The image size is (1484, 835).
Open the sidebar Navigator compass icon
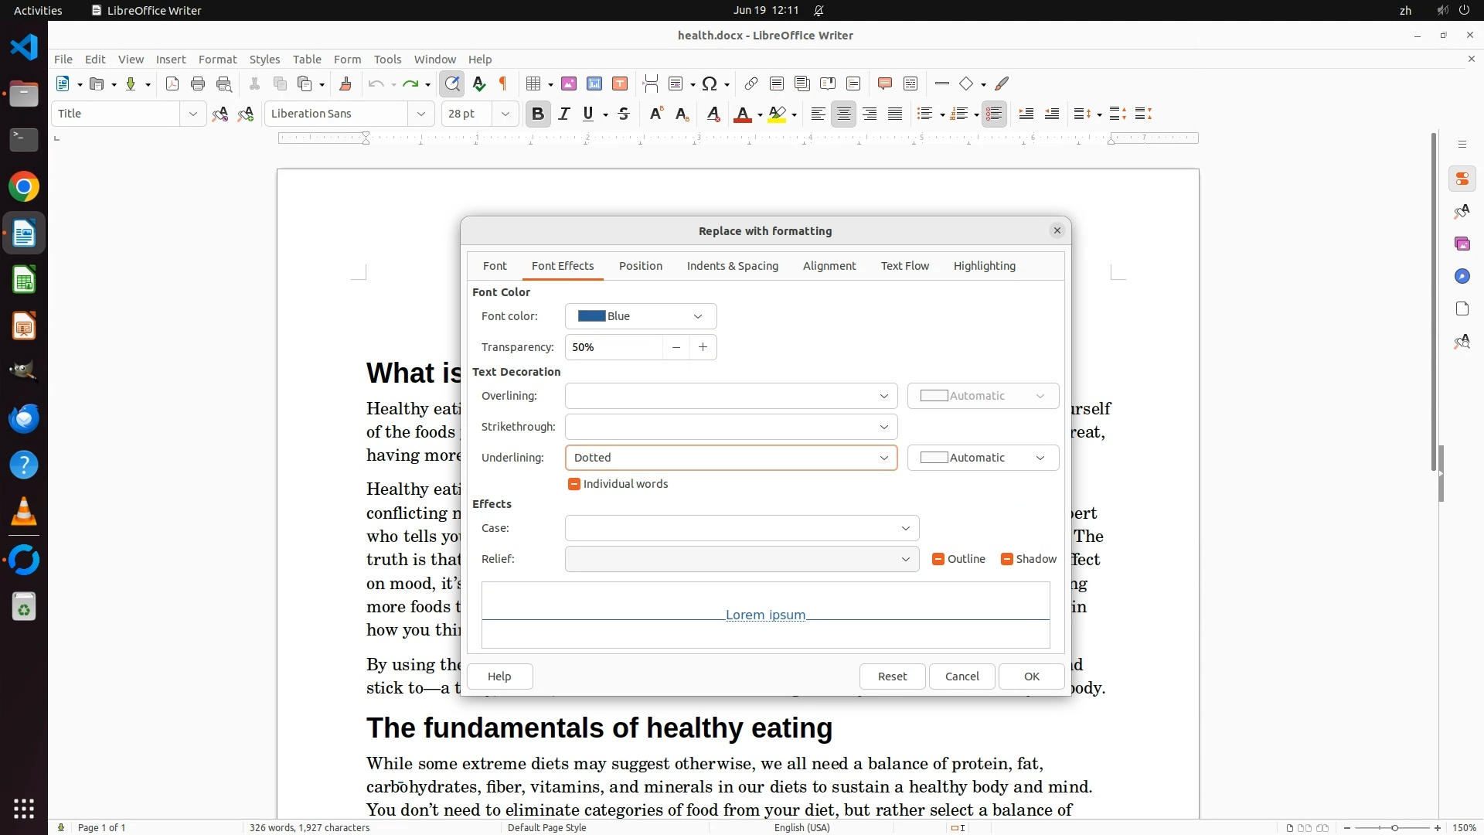(x=1462, y=277)
